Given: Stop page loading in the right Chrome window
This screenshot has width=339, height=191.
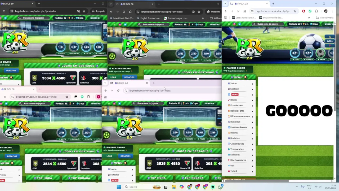Looking at the screenshot, I should point(238,11).
